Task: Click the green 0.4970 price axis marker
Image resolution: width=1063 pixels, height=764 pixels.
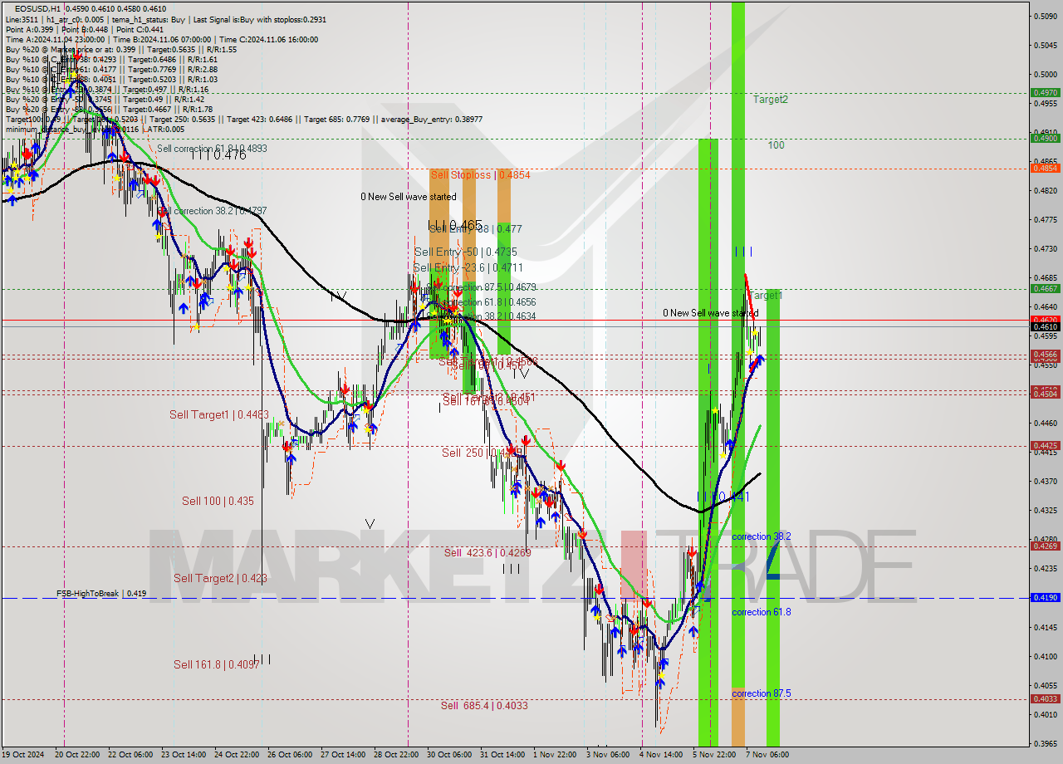Action: pos(1045,93)
